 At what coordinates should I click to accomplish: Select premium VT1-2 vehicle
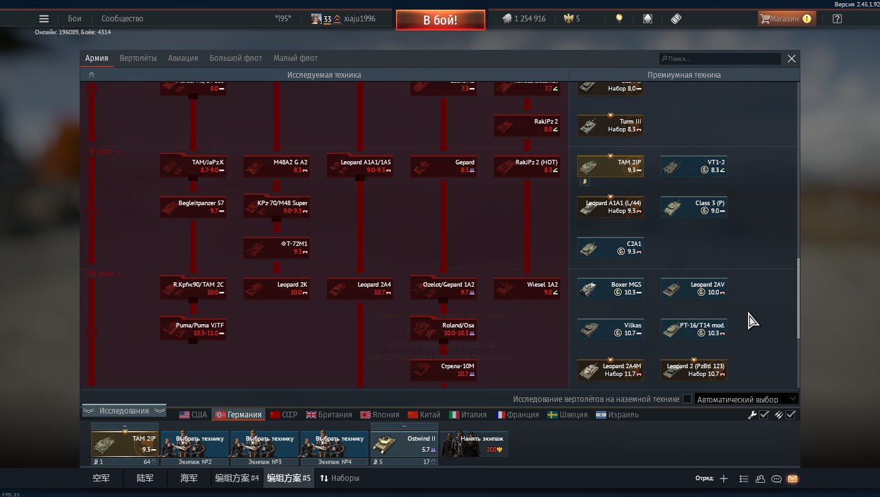(x=694, y=166)
